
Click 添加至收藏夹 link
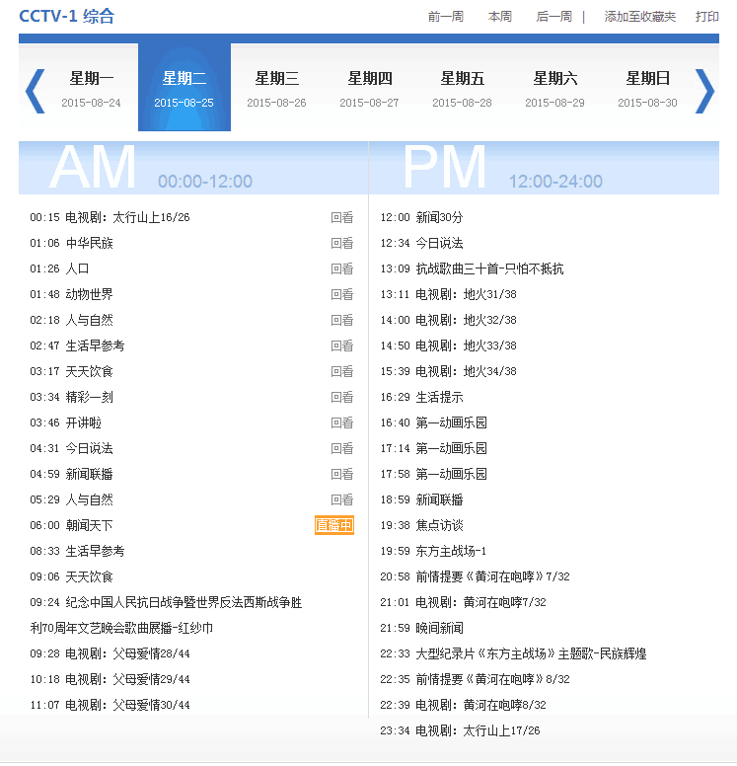[639, 17]
